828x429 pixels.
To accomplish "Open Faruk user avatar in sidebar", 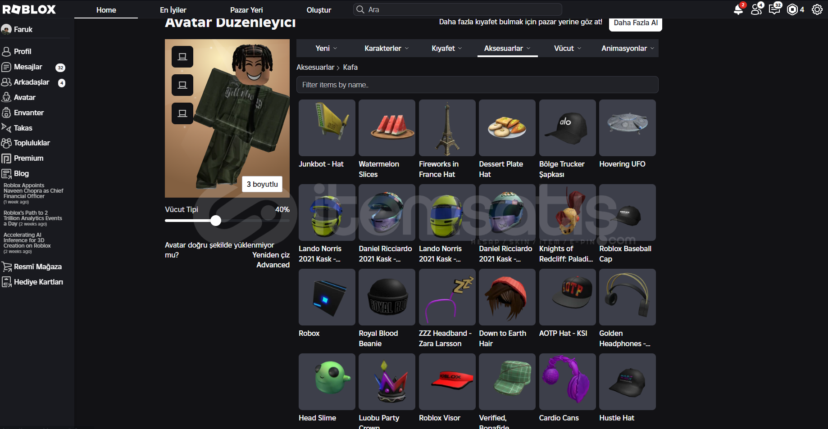I will pyautogui.click(x=6, y=29).
